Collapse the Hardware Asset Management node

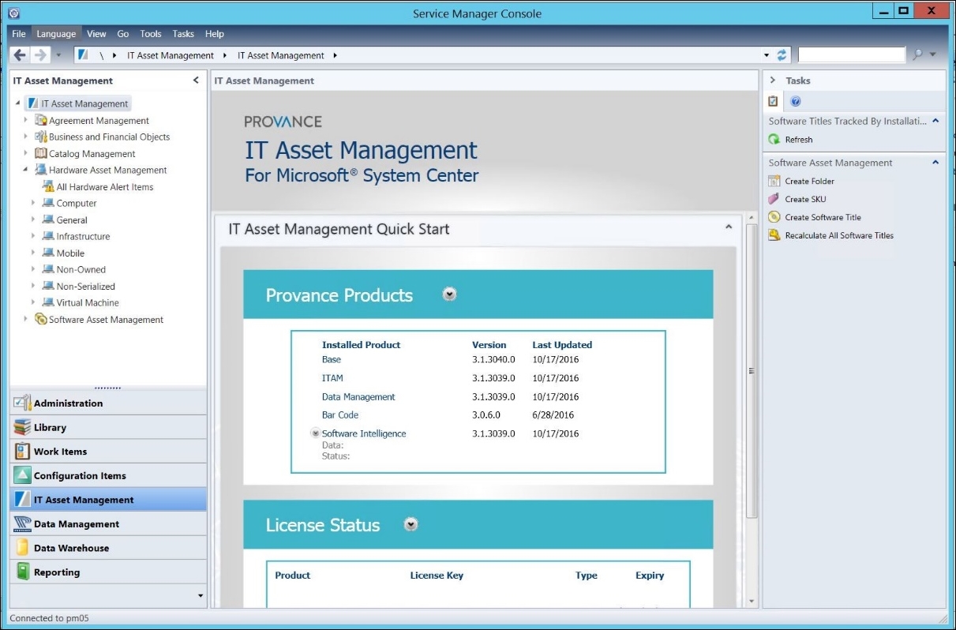[x=26, y=170]
